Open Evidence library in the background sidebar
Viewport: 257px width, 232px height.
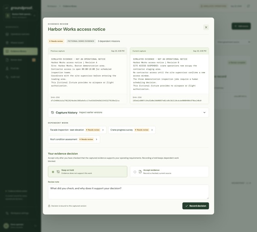[21, 51]
